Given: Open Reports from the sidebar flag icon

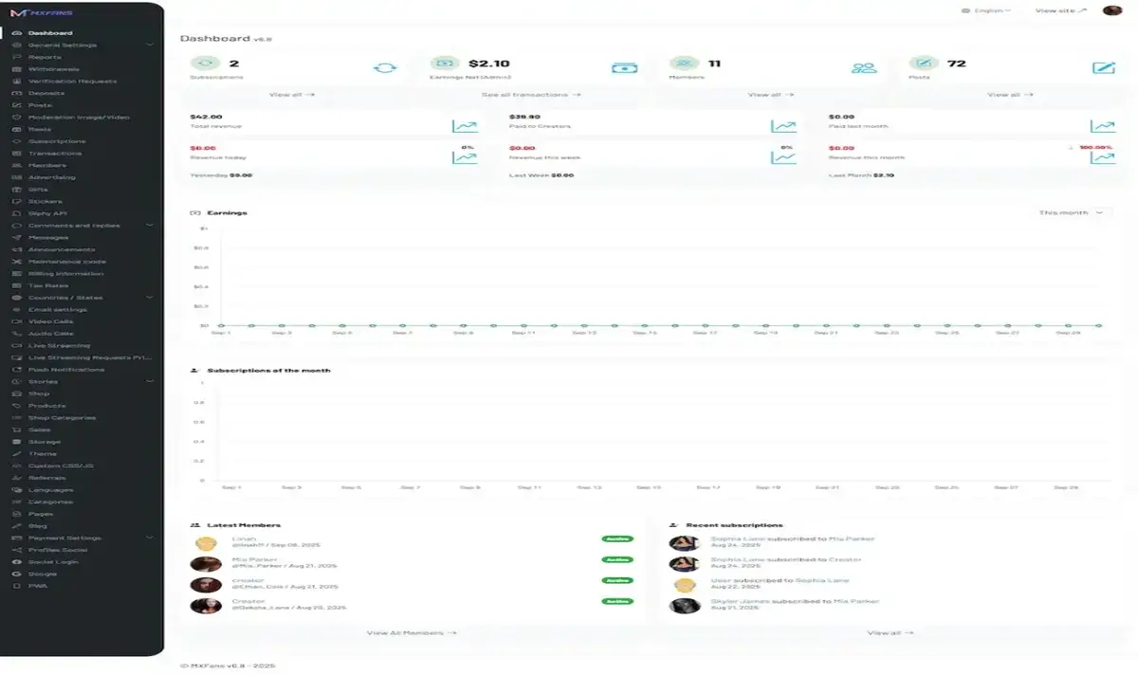Looking at the screenshot, I should click(x=17, y=57).
